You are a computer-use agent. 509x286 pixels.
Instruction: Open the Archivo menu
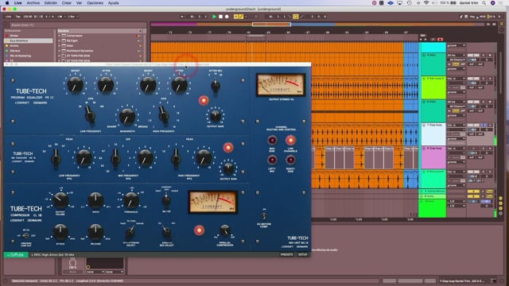[x=33, y=3]
